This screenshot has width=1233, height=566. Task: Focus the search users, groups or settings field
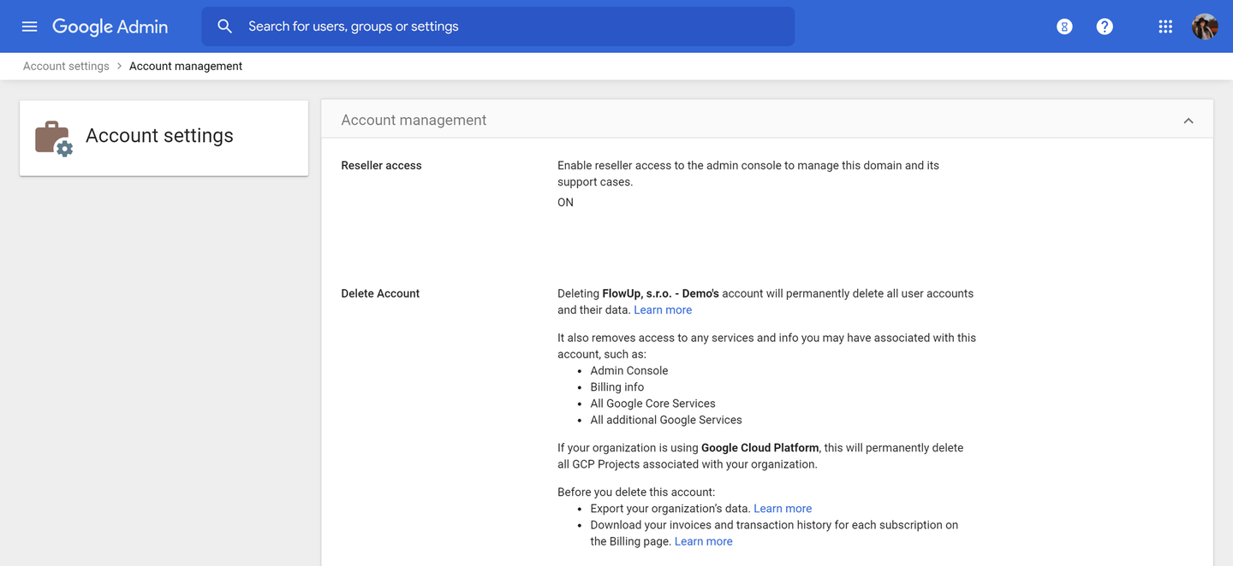pyautogui.click(x=497, y=27)
